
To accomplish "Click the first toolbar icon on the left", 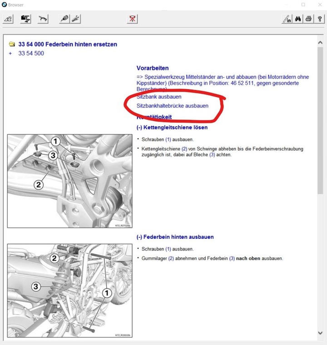I will coord(8,19).
